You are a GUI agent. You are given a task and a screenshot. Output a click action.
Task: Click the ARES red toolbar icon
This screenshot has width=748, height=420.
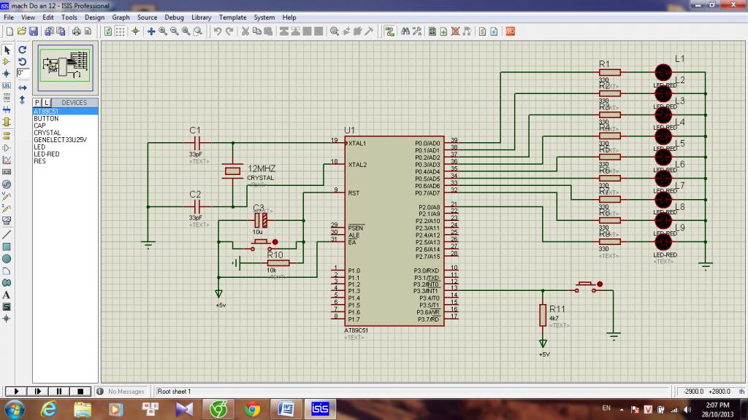[x=510, y=31]
